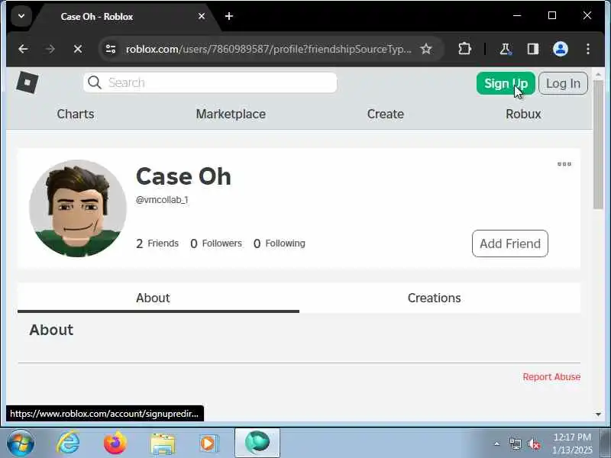The width and height of the screenshot is (611, 458).
Task: Toggle the side panel icon
Action: coord(532,49)
